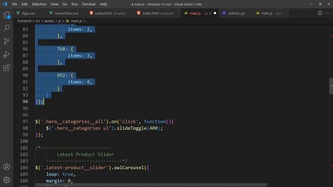Open the Run and Debug view
The image size is (333, 187).
pos(7,54)
